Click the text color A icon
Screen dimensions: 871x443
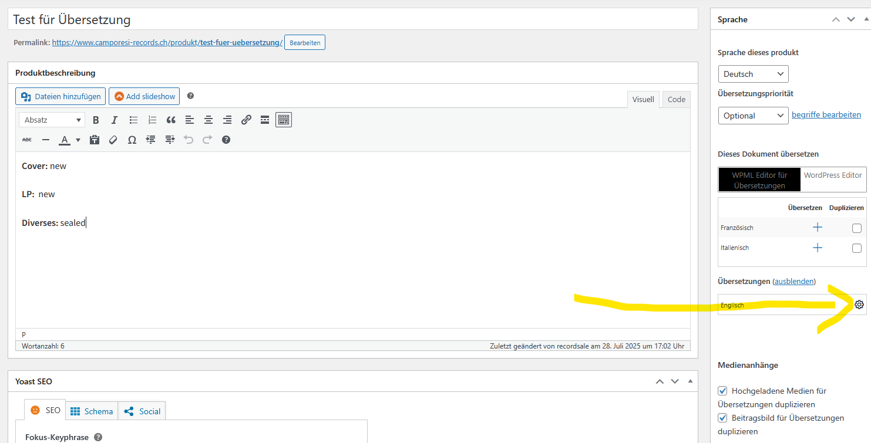[x=64, y=140]
